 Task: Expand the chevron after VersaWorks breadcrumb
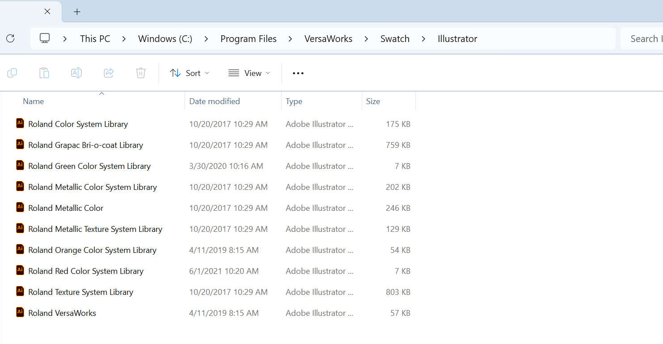pos(366,38)
